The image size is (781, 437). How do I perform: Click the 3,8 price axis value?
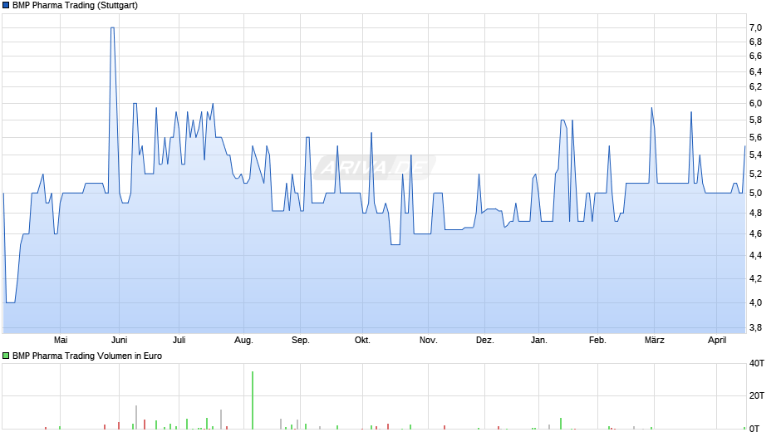pos(755,328)
